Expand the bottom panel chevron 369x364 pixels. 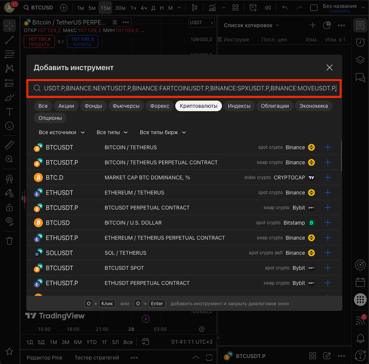pyautogui.click(x=196, y=357)
